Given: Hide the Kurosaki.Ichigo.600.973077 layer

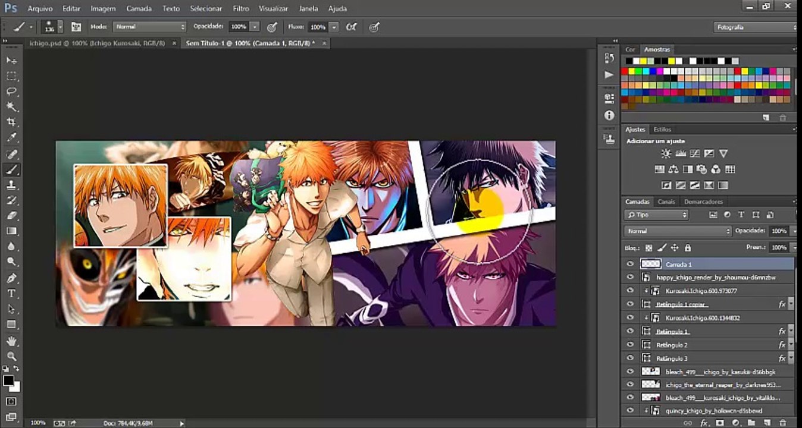Looking at the screenshot, I should (x=630, y=291).
